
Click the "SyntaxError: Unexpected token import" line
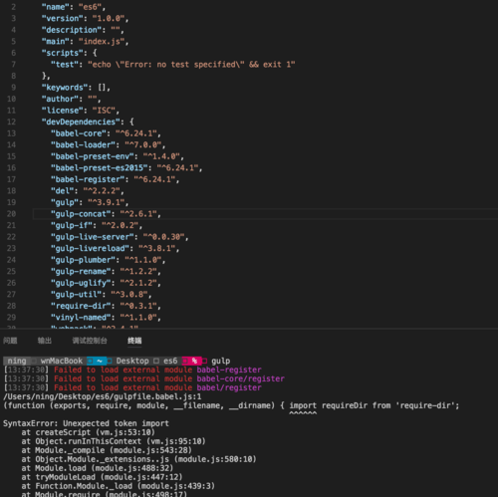point(86,423)
